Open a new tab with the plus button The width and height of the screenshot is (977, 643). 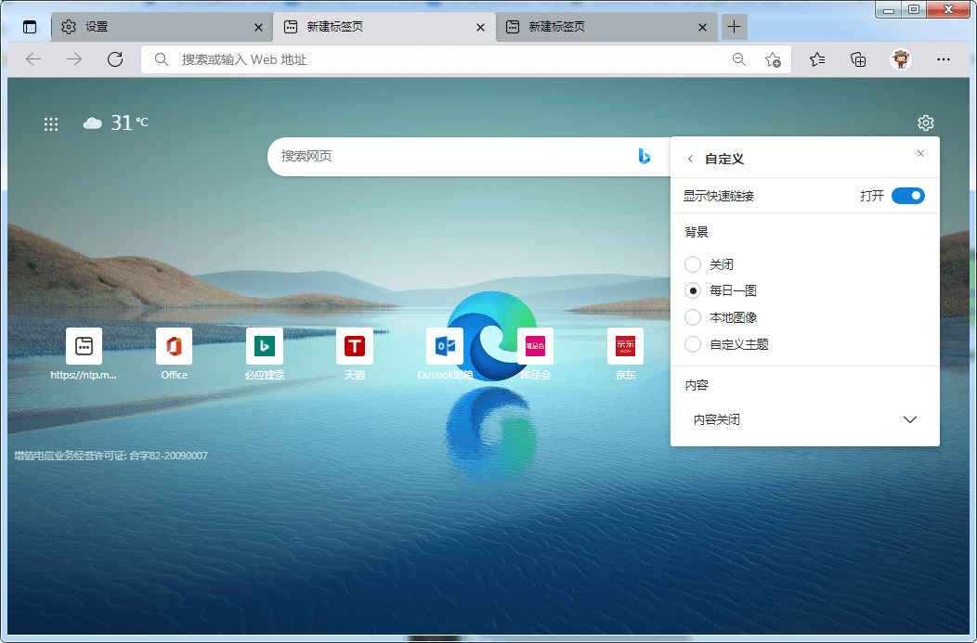coord(734,27)
